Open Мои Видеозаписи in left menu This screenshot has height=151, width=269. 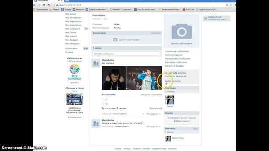(x=73, y=21)
